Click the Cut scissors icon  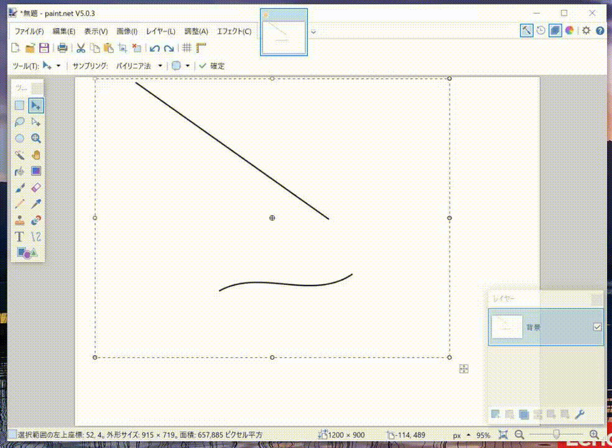(81, 48)
